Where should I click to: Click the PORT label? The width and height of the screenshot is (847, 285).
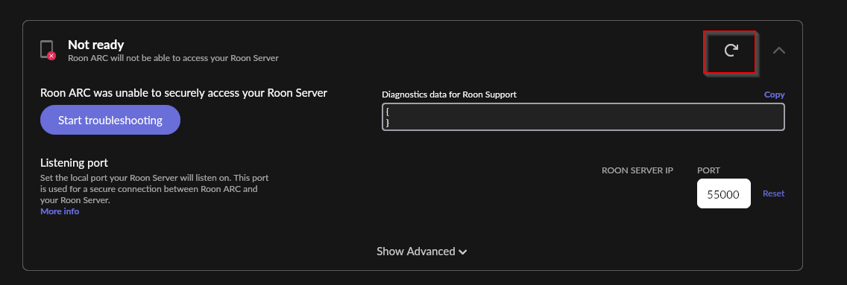[709, 170]
